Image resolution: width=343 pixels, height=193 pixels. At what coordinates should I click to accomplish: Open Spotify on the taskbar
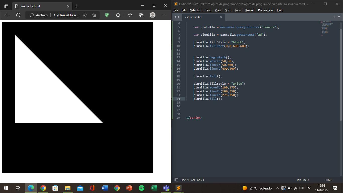(x=142, y=188)
